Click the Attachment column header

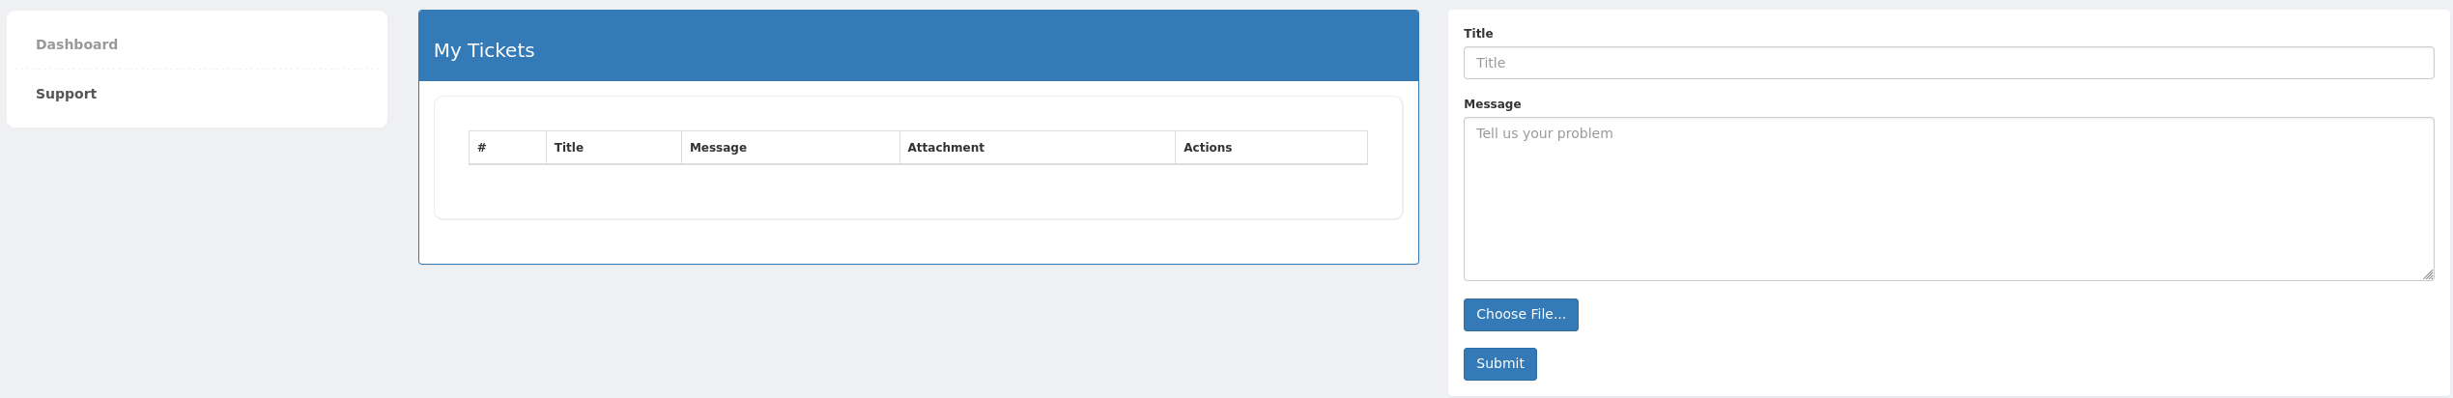click(x=1037, y=148)
